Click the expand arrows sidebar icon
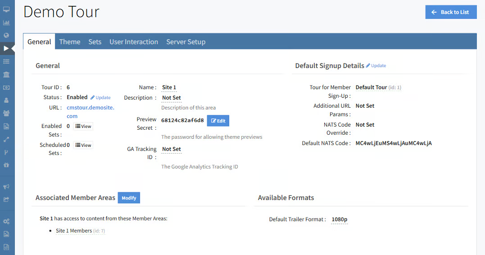This screenshot has height=255, width=485. [x=6, y=139]
